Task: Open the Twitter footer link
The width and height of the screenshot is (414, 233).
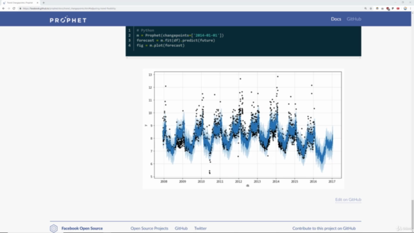Action: point(201,228)
